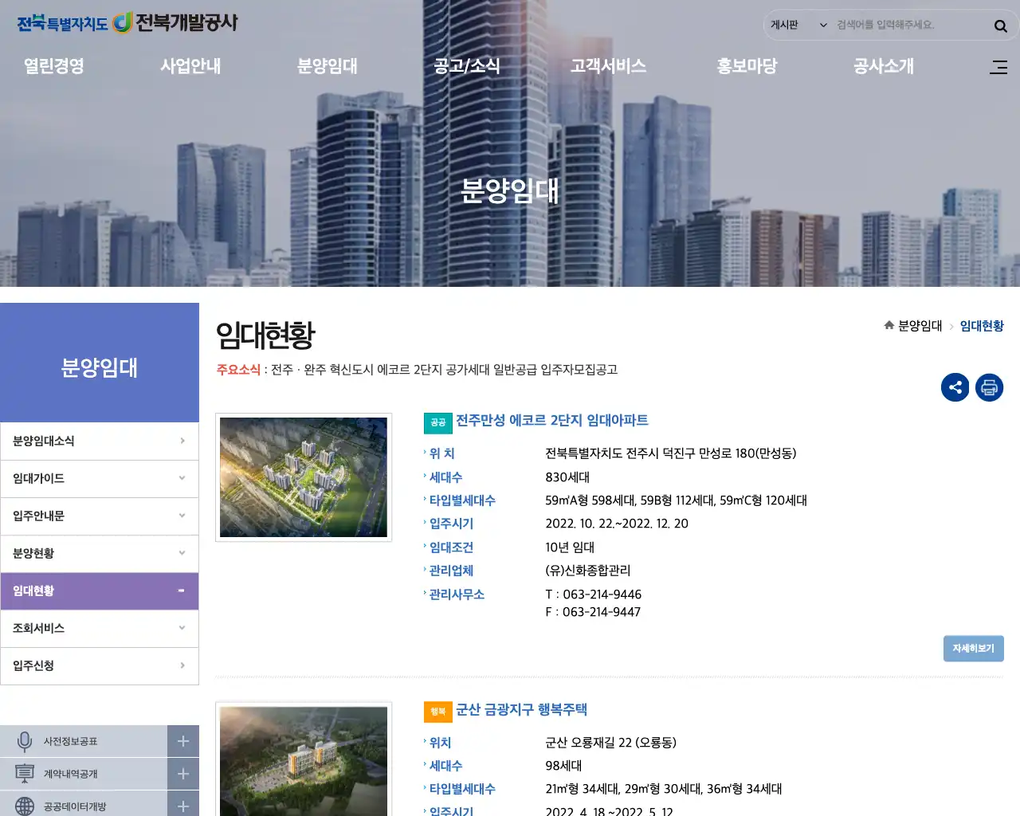Click the 자세히보기 button

tap(973, 649)
